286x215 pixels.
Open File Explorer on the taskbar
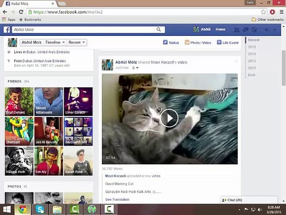[x=57, y=210]
